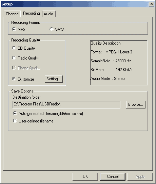Viewport: 156px width, 184px height.
Task: Select Auto-generated filename option
Action: click(x=48, y=114)
